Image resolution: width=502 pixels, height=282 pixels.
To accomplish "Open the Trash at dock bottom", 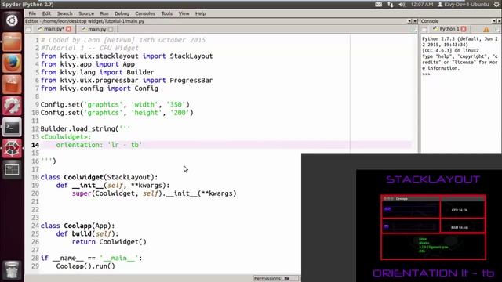I will pos(12,270).
